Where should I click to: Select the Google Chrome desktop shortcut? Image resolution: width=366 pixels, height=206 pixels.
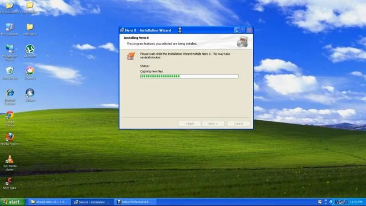pos(10,118)
